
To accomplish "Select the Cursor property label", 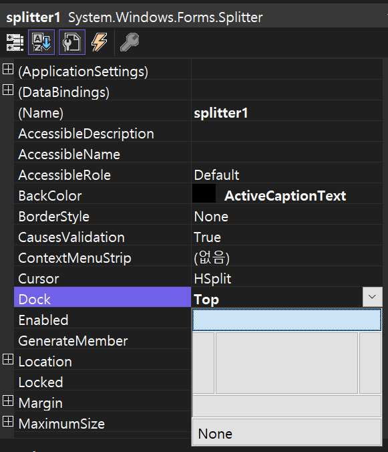I will (102, 277).
